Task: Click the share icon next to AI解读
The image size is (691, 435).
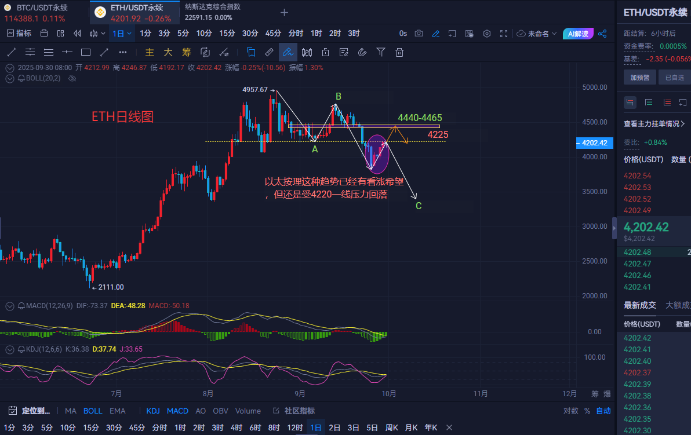Action: coord(602,34)
